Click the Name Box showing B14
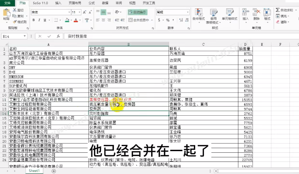Image resolution: width=299 pixels, height=174 pixels. pos(12,36)
